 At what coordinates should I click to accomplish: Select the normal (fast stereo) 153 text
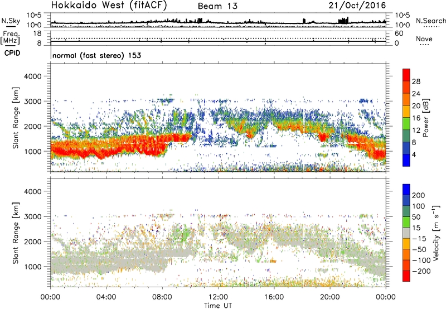(96, 56)
